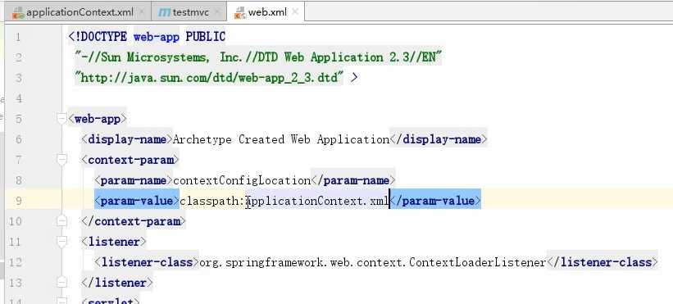
Task: Toggle fold at closing listener tag
Action: [62, 283]
